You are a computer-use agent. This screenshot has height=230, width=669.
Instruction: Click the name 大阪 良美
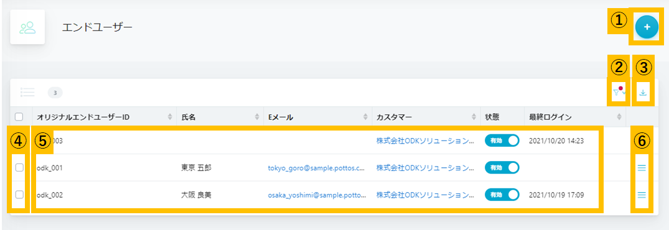tap(197, 195)
